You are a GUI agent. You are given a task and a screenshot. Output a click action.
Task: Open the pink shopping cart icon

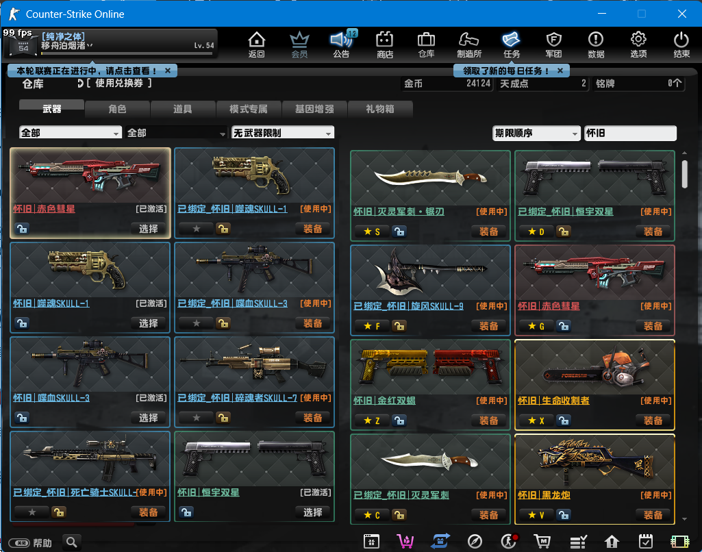pos(405,542)
